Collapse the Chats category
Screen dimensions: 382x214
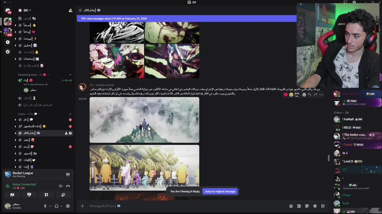[x=29, y=114]
